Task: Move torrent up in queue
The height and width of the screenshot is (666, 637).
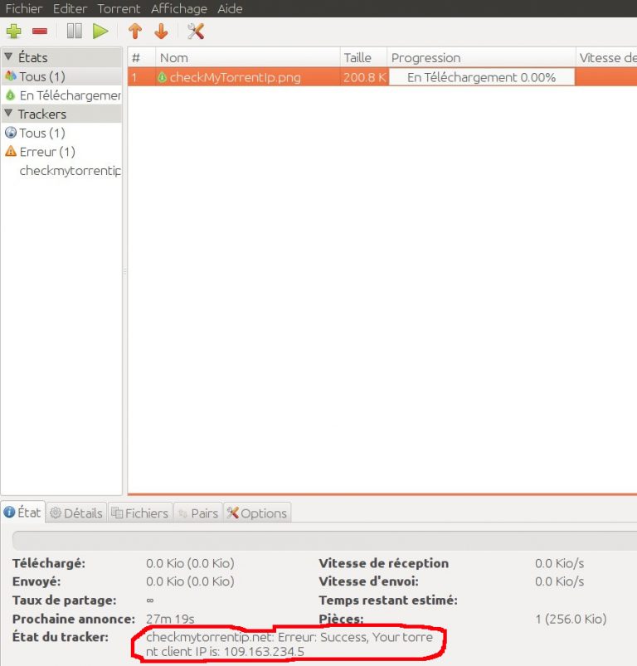Action: point(135,31)
